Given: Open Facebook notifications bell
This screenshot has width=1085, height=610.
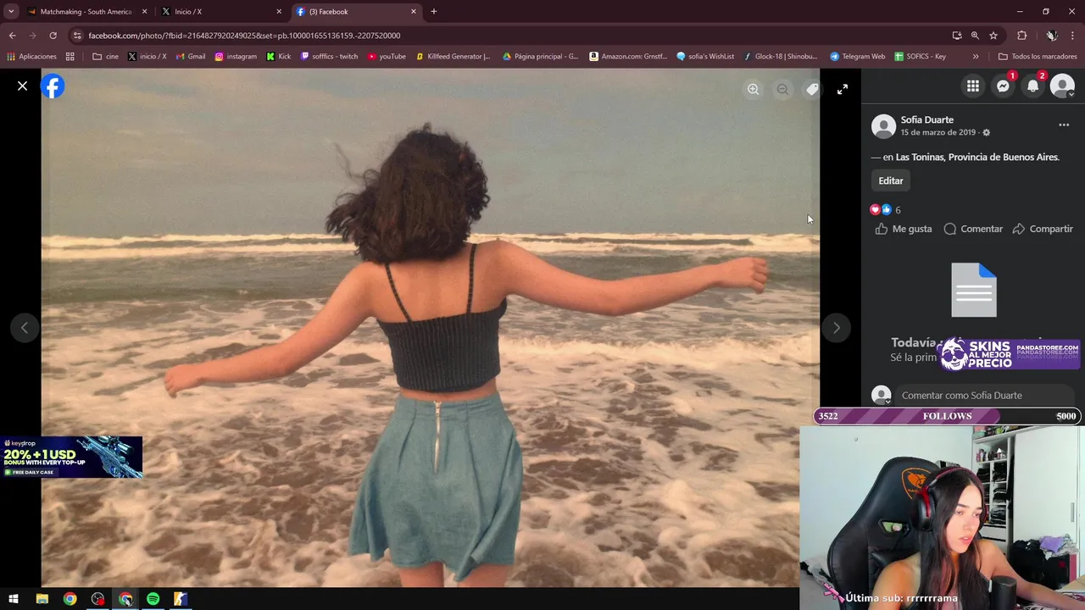Looking at the screenshot, I should (1032, 86).
